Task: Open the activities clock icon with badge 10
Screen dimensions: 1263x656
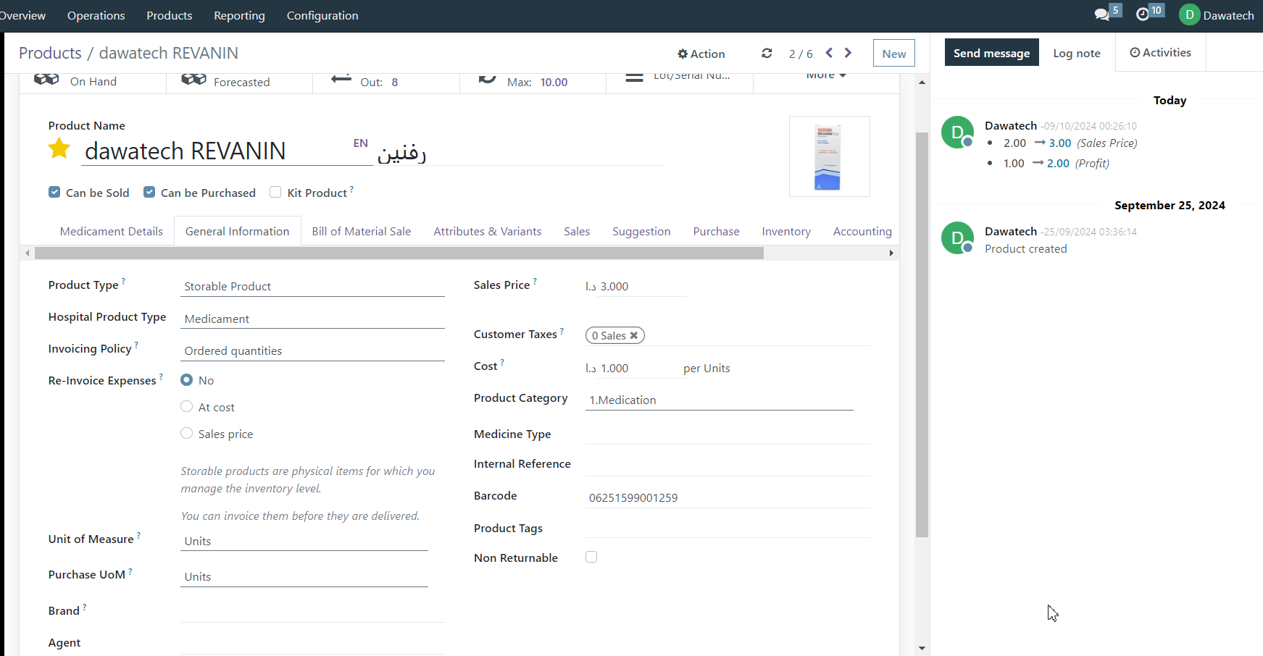Action: click(x=1143, y=14)
